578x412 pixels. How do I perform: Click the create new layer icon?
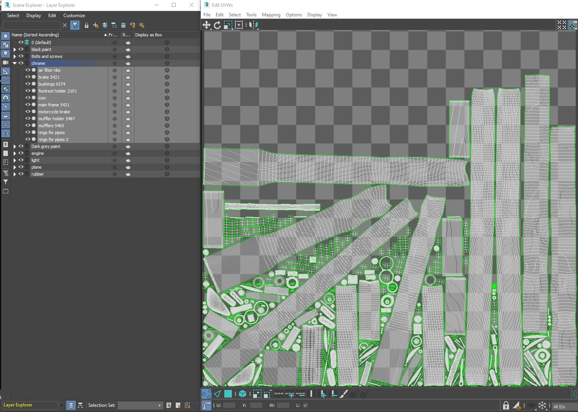[x=96, y=25]
